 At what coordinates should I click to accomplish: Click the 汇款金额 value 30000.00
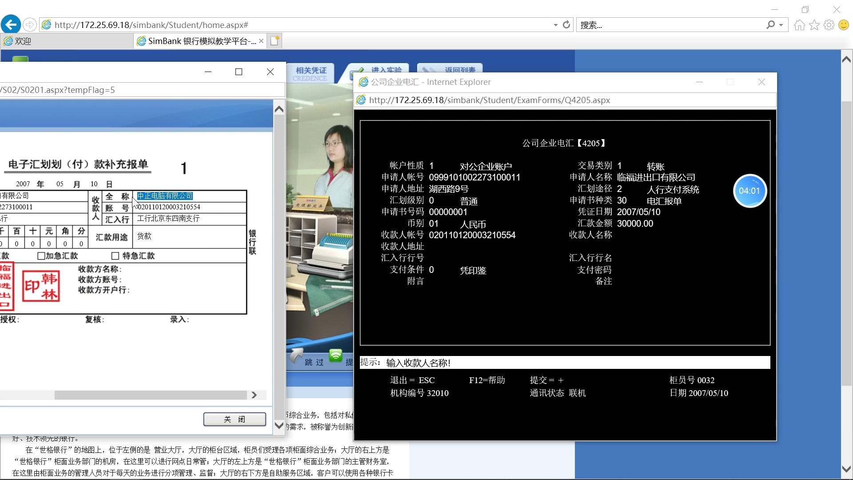(x=635, y=224)
